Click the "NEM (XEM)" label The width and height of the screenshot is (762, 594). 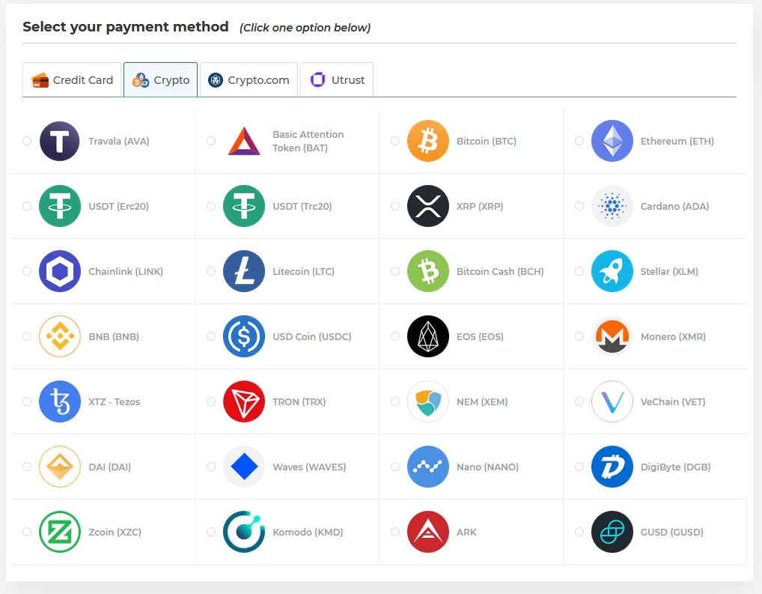(482, 401)
